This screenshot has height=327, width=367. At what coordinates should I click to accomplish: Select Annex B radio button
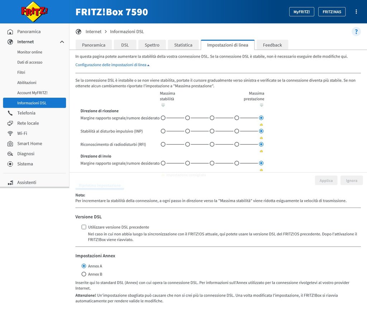tap(84, 274)
